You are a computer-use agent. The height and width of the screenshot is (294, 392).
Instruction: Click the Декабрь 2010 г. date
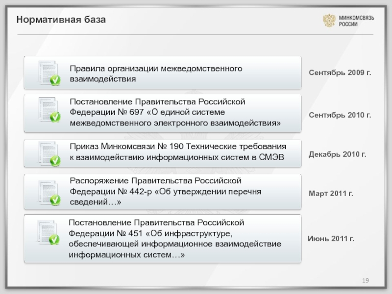point(337,154)
